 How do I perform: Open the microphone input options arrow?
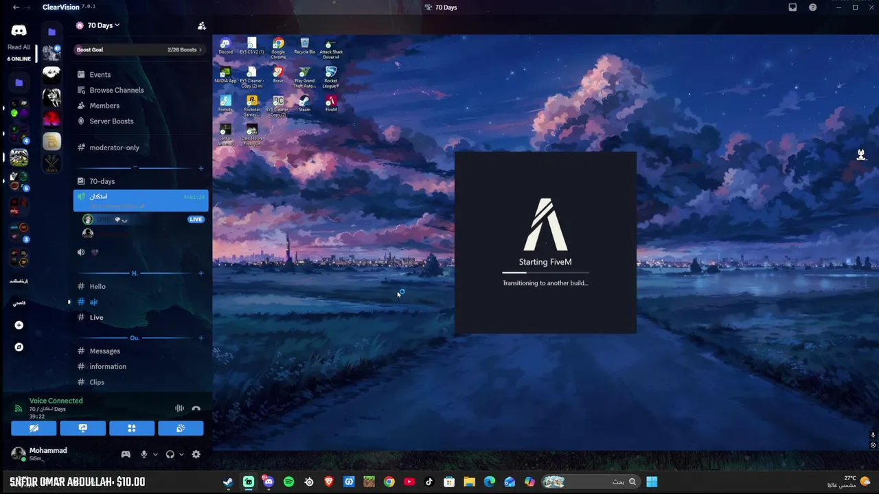pyautogui.click(x=155, y=454)
